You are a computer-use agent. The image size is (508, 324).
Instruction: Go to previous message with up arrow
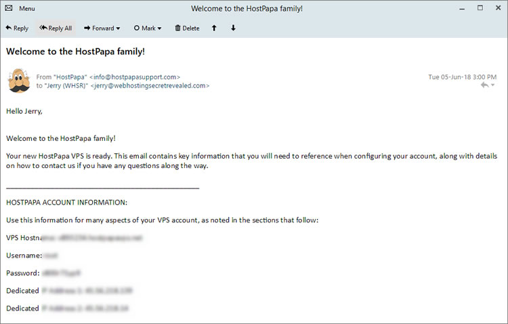click(x=214, y=28)
